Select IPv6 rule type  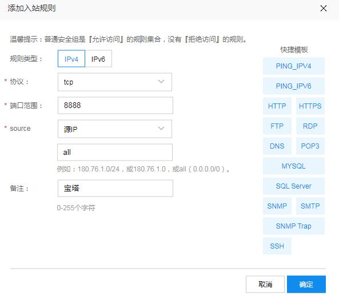pos(98,59)
